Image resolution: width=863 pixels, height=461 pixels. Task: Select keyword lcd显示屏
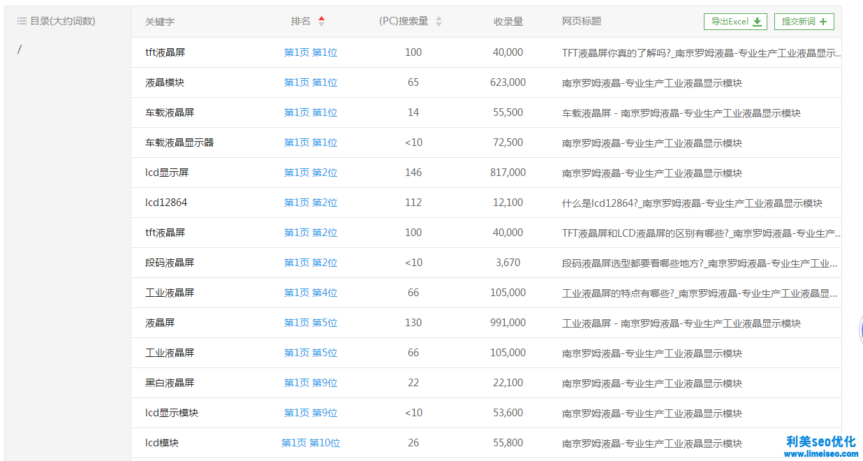(x=167, y=173)
